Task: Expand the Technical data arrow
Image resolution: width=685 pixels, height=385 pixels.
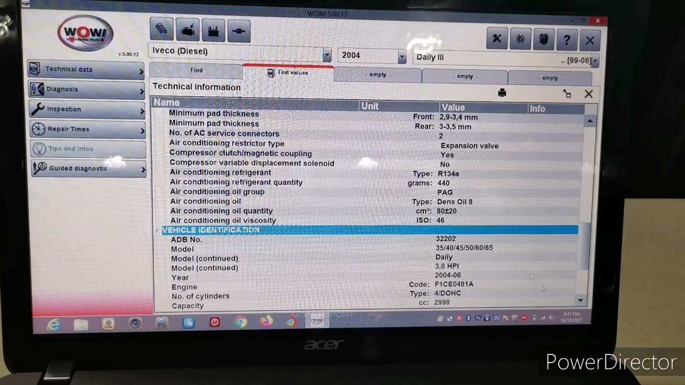Action: coord(142,72)
